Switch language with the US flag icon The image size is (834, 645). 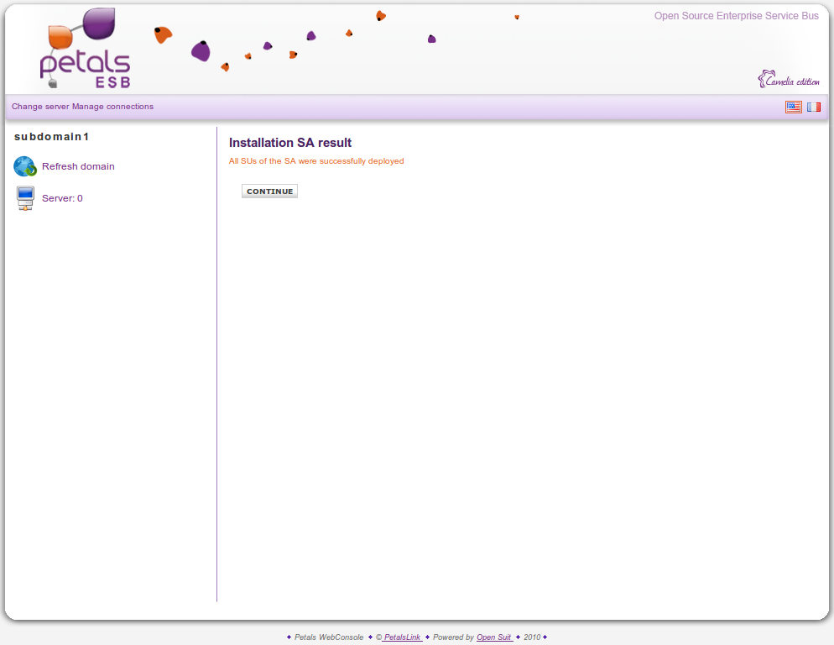point(793,107)
